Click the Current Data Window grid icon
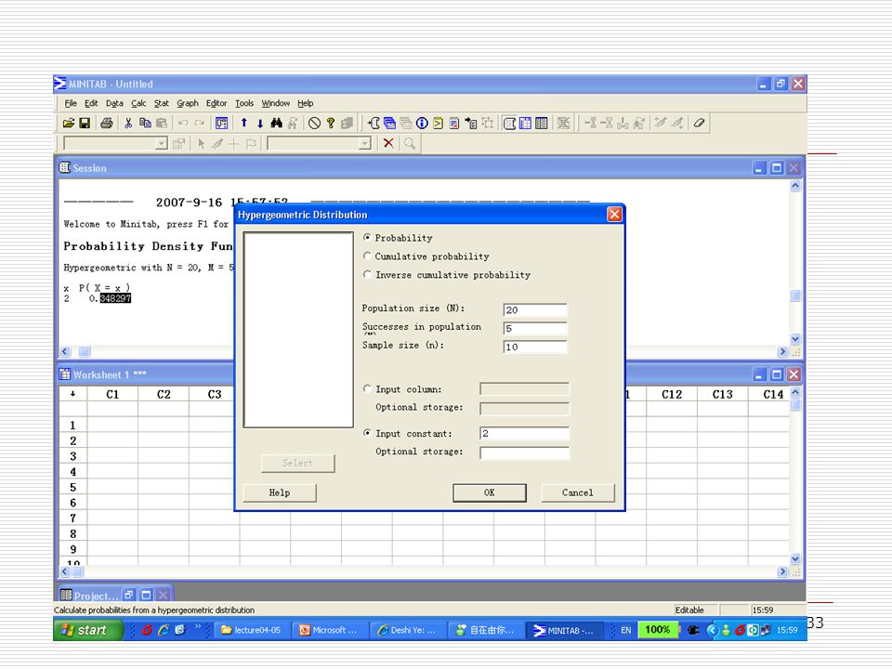 point(526,123)
